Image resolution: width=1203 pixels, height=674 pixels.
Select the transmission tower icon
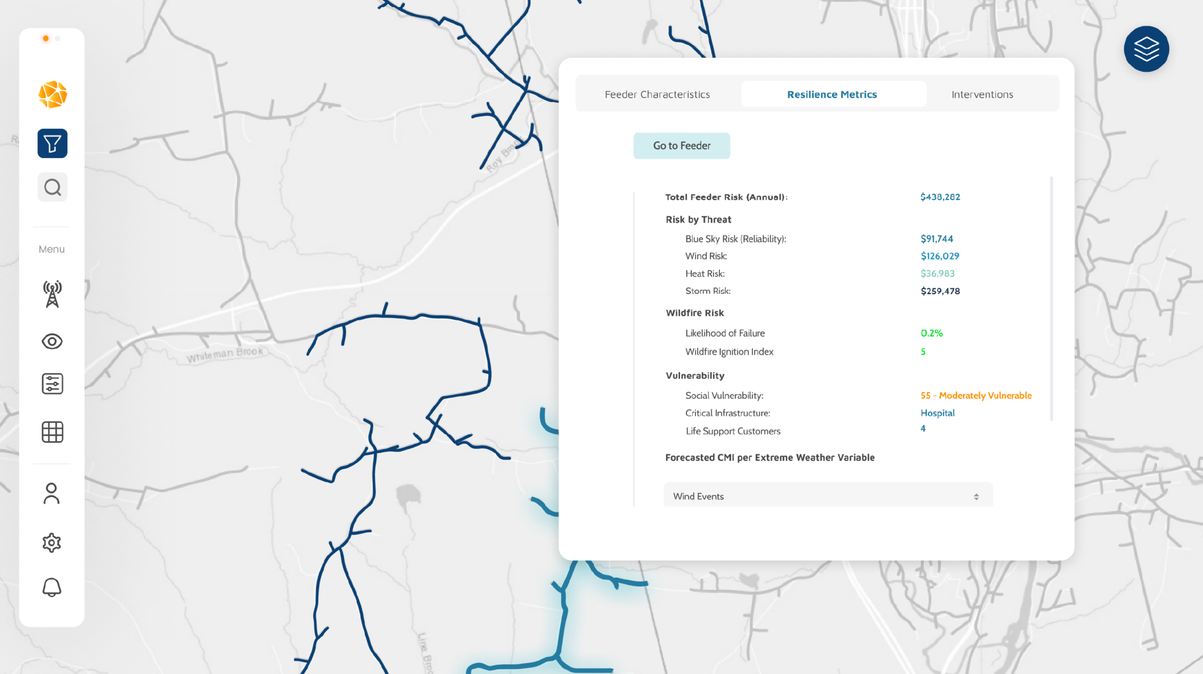[52, 294]
